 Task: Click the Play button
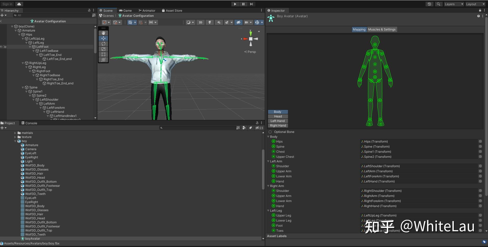(235, 4)
